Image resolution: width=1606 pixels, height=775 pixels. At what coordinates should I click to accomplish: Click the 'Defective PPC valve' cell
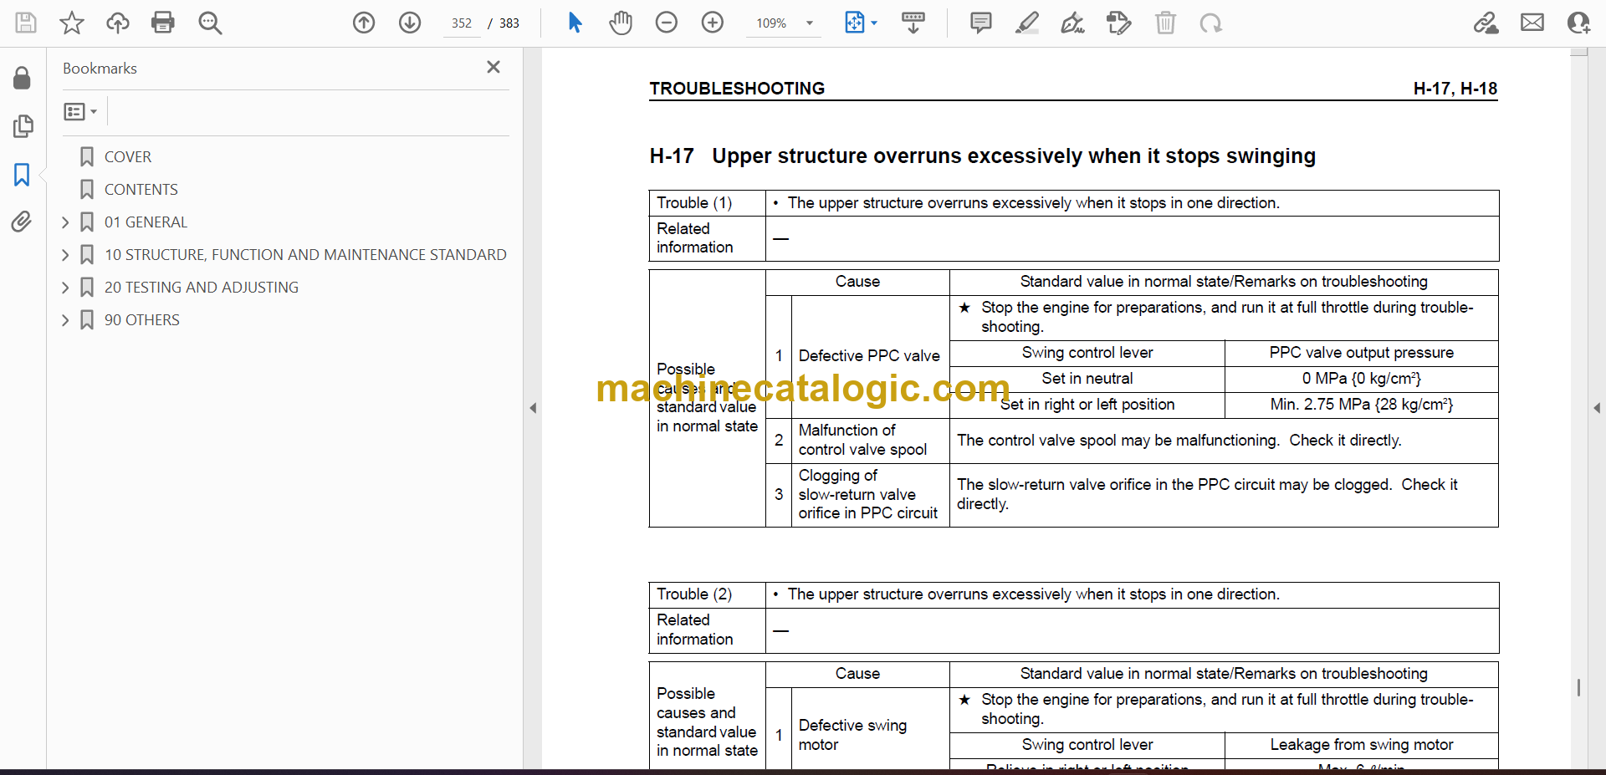[x=869, y=356]
